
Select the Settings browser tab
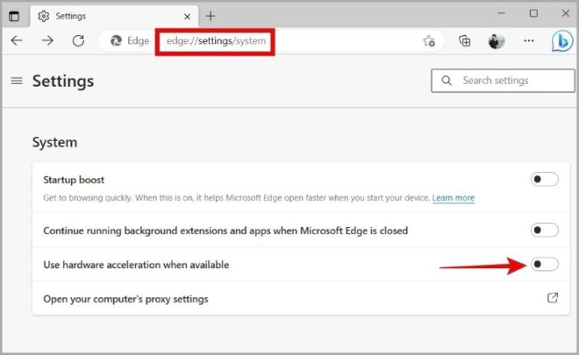pos(114,17)
